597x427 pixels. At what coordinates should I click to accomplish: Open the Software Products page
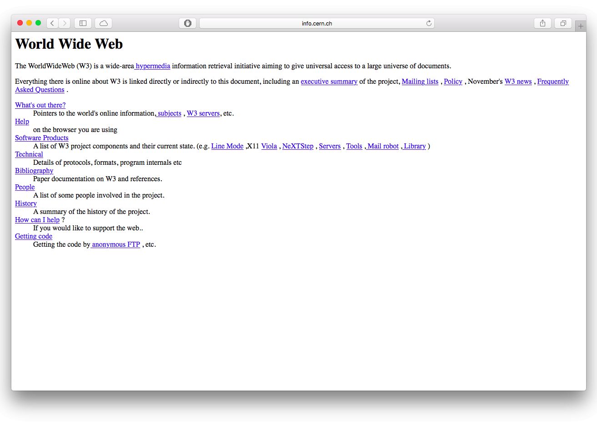pos(41,138)
